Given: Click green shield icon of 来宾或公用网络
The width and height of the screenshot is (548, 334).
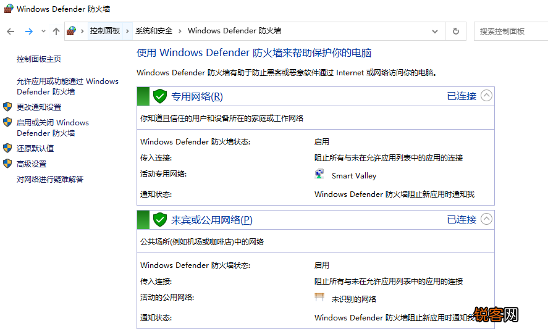Looking at the screenshot, I should [160, 220].
